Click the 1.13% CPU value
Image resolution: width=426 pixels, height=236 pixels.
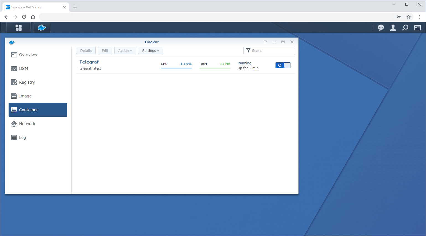pos(186,64)
